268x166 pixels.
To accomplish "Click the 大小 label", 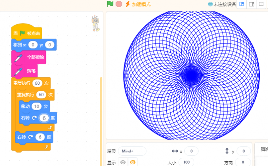I will point(172,162).
